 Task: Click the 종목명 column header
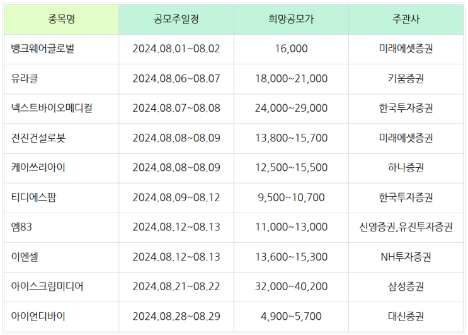(61, 19)
